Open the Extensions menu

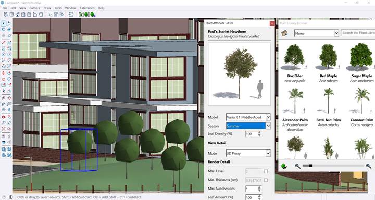click(x=87, y=8)
